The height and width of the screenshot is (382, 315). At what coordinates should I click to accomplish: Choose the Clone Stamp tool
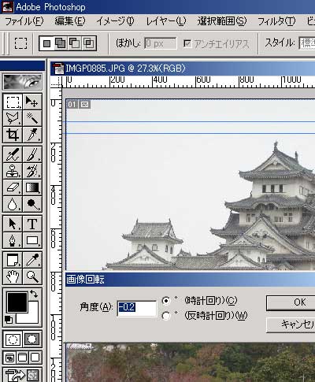pyautogui.click(x=13, y=171)
